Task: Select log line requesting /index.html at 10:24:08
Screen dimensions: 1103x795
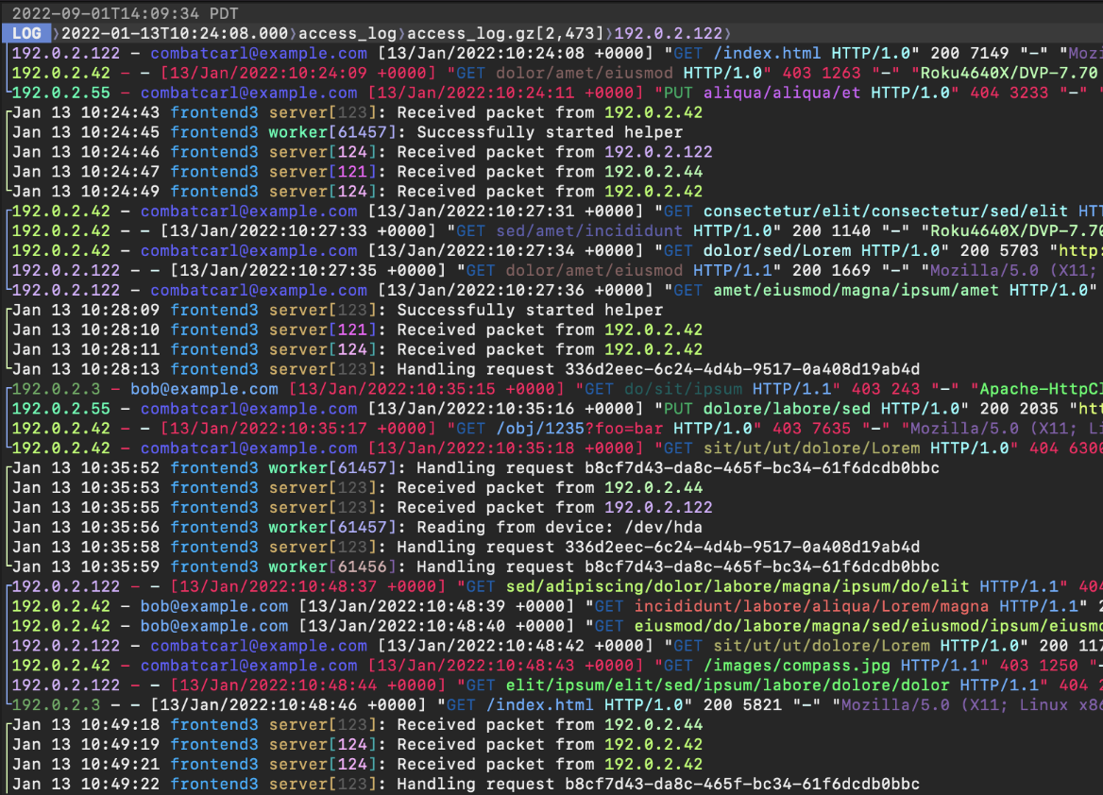Action: [x=557, y=53]
